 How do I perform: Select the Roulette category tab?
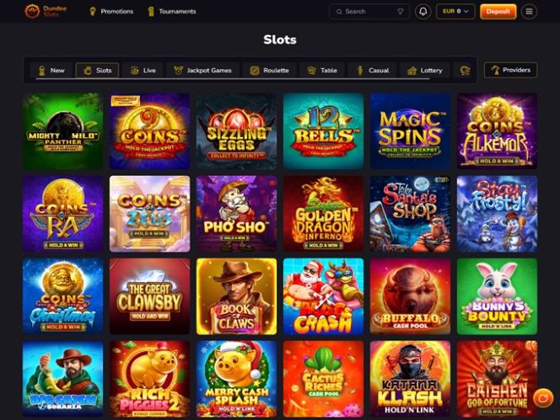coord(269,71)
